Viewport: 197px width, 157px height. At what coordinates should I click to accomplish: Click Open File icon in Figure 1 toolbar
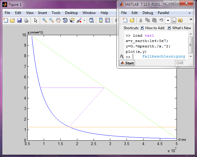coord(12,20)
